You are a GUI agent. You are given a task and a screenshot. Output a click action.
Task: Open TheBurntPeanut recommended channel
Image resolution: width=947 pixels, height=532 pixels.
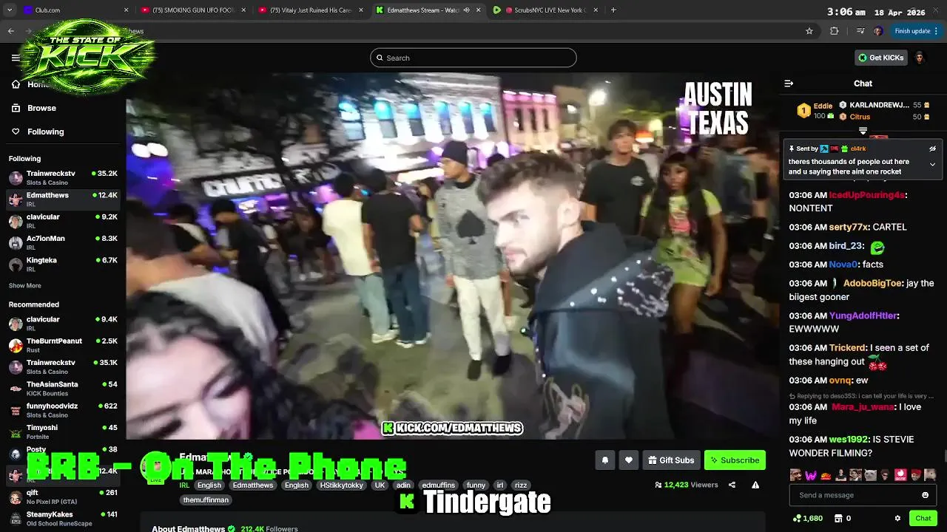[63, 345]
